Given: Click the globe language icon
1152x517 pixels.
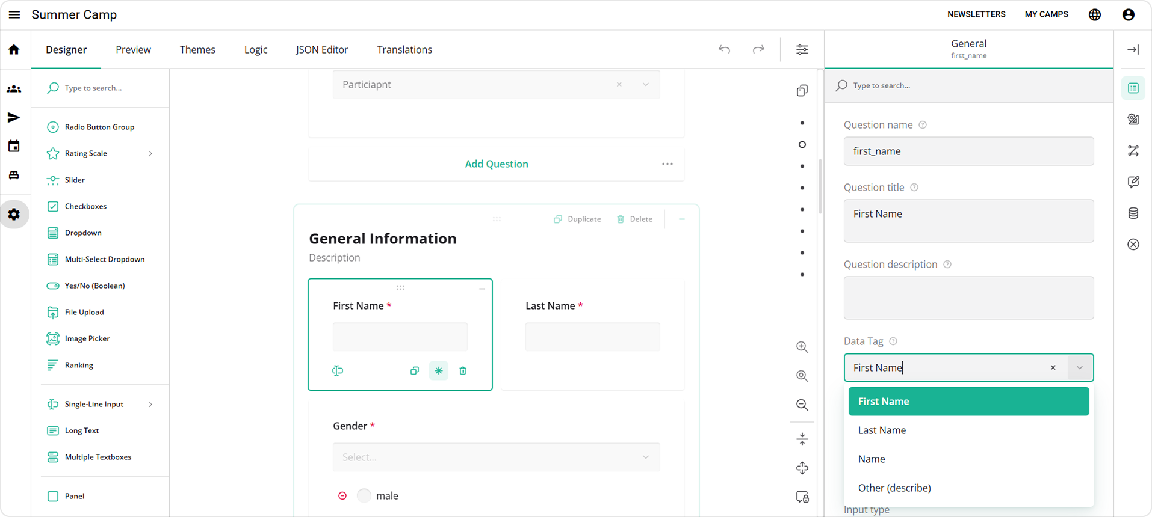Looking at the screenshot, I should point(1095,14).
